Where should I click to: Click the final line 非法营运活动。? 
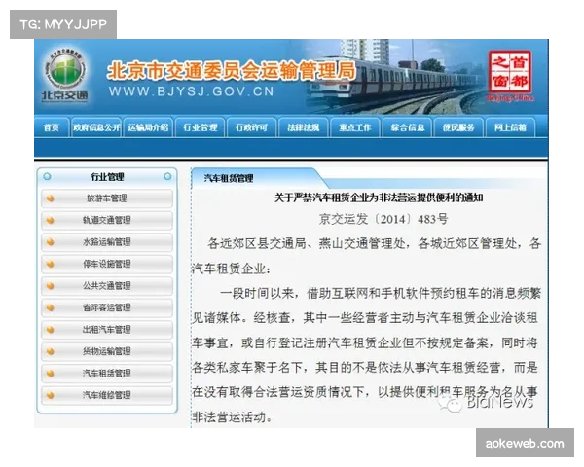pyautogui.click(x=232, y=417)
